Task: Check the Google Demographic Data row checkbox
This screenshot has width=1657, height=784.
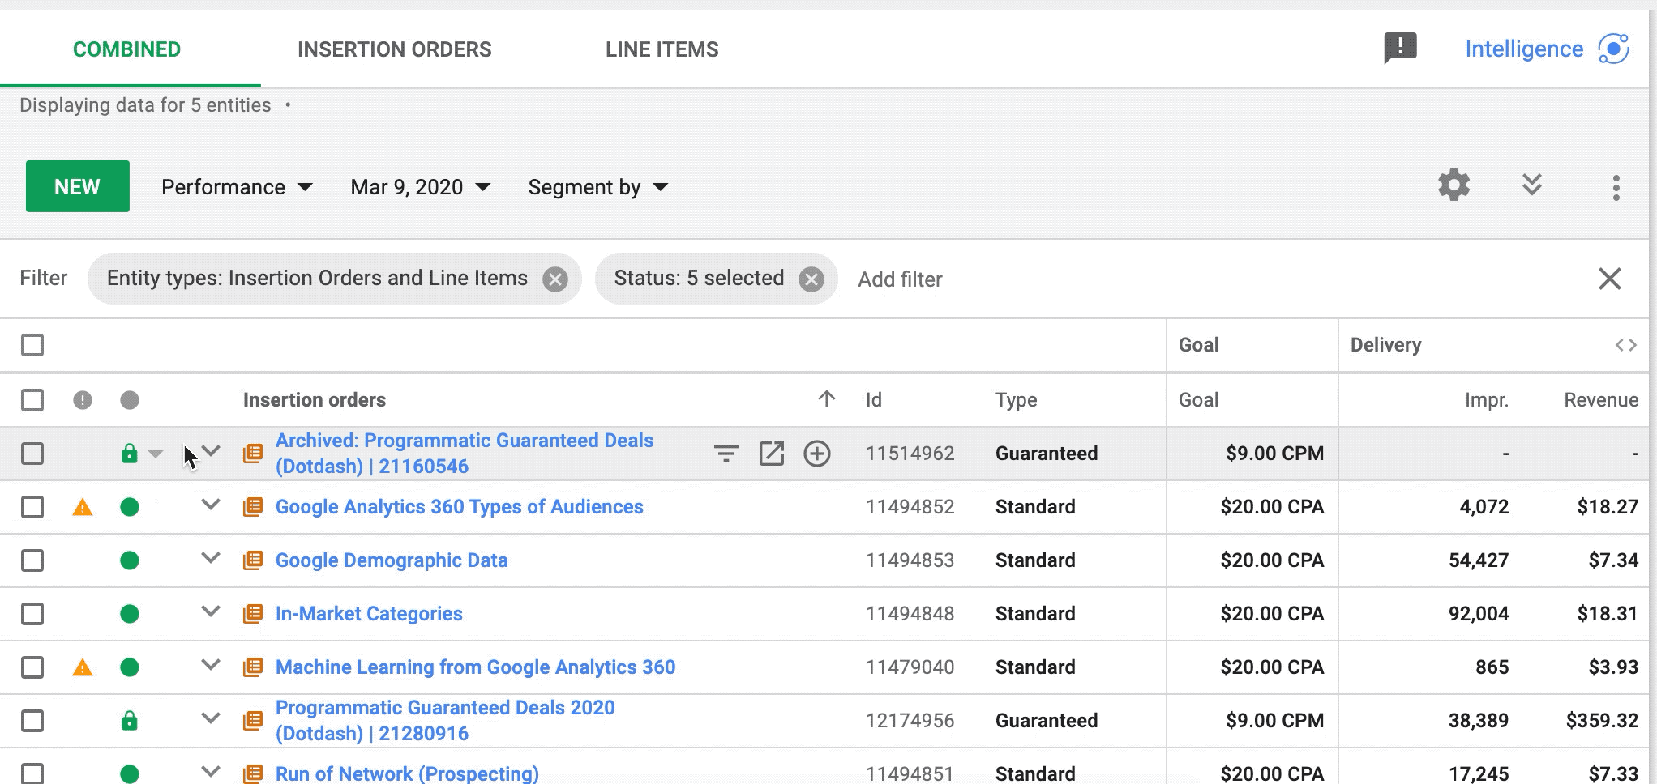Action: click(x=32, y=560)
